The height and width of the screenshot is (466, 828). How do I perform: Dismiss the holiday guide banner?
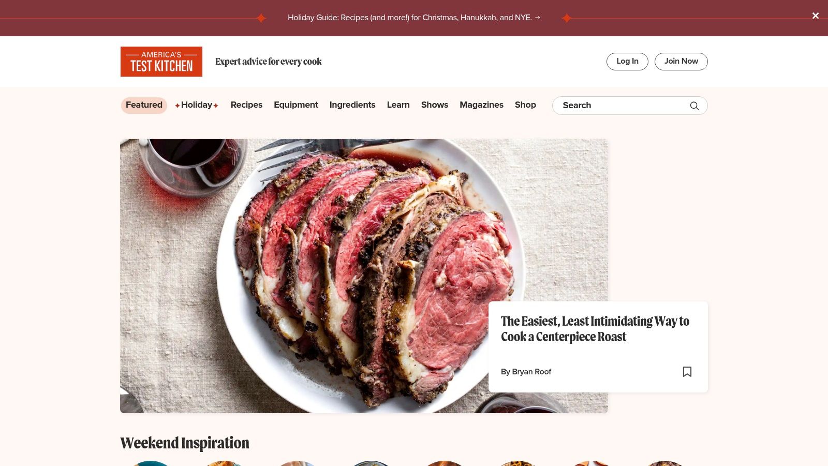tap(816, 16)
